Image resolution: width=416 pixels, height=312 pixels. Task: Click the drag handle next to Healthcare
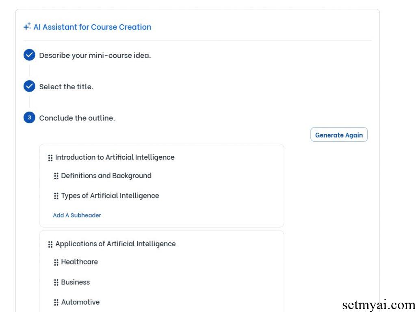[x=56, y=262]
